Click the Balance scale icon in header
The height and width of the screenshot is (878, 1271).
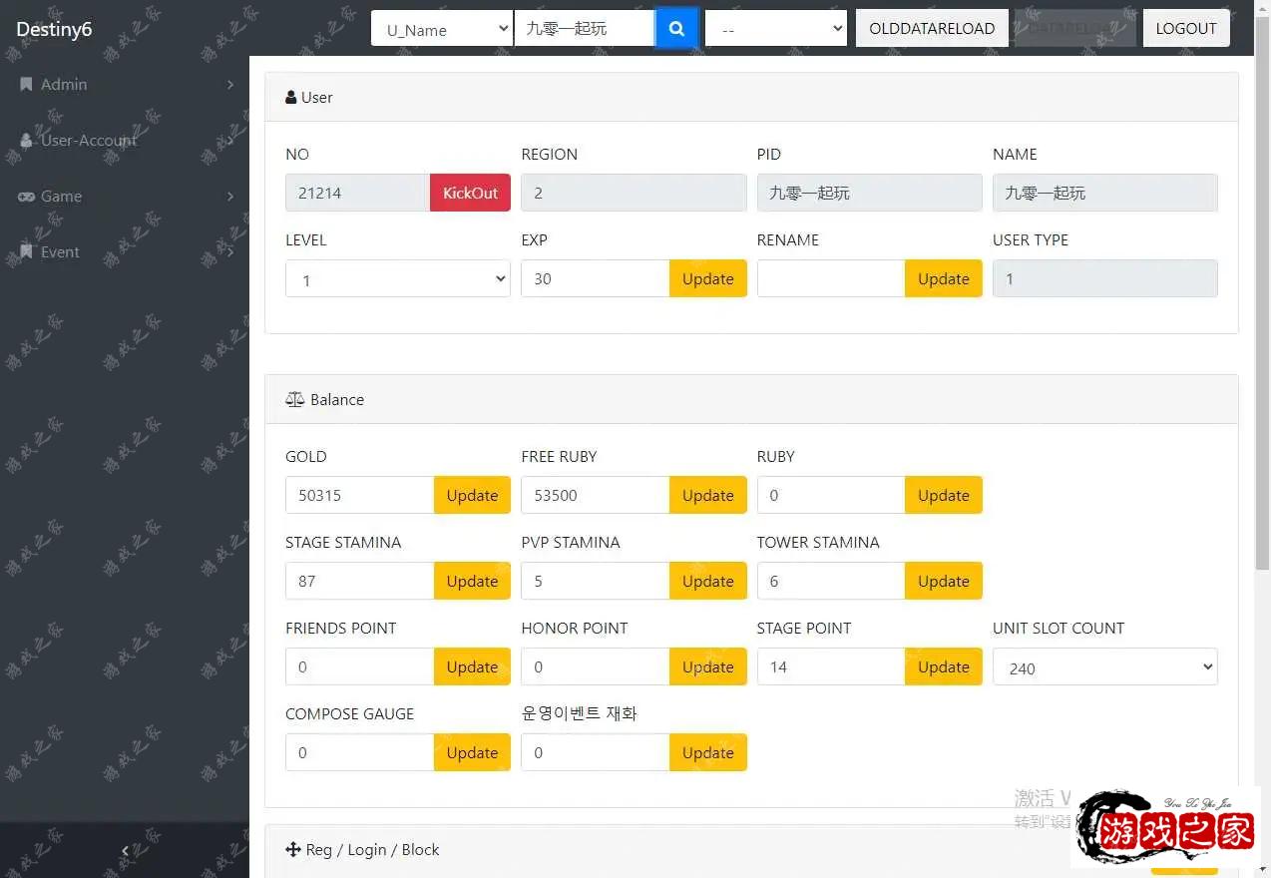[x=294, y=399]
